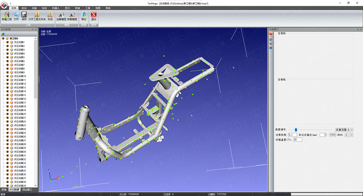This screenshot has width=363, height=196.
Task: Click the 环境温度 input field
Action: 298,139
